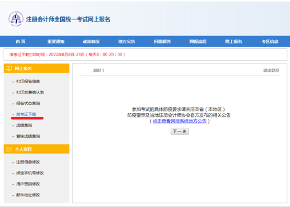Select 地方公告 in the nav bar

(x=127, y=41)
